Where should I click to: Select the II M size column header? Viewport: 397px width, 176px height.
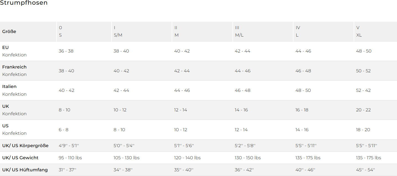click(176, 32)
